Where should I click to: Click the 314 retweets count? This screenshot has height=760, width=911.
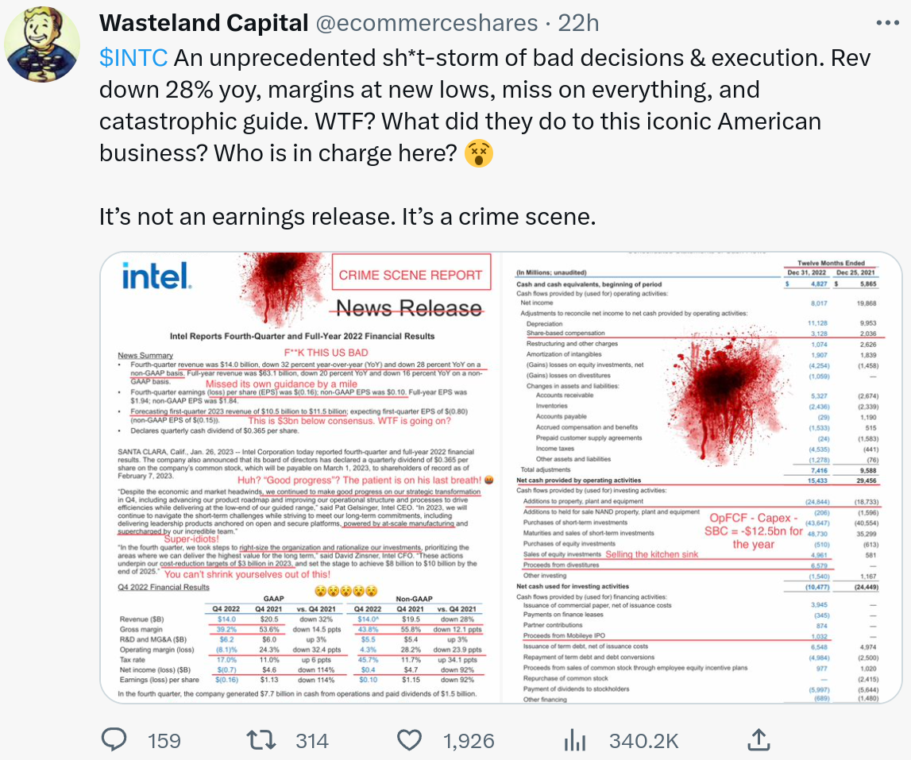pos(311,741)
